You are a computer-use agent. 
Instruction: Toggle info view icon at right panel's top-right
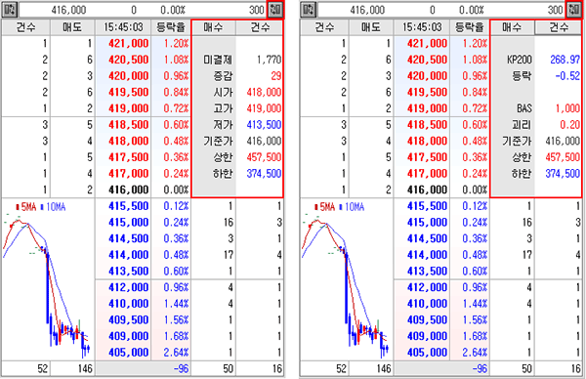click(x=574, y=10)
